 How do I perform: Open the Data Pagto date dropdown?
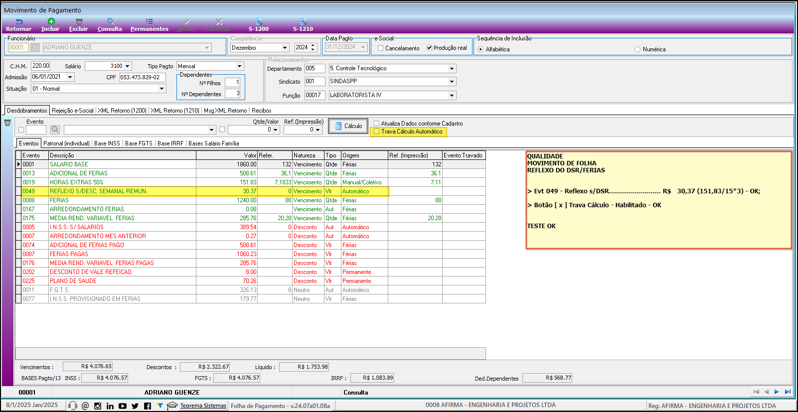coord(363,47)
